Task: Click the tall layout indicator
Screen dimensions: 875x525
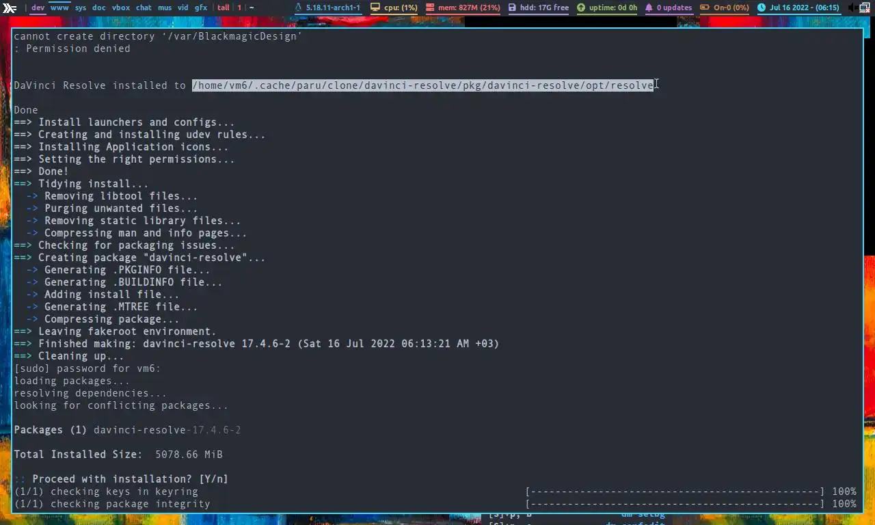Action: pos(224,8)
